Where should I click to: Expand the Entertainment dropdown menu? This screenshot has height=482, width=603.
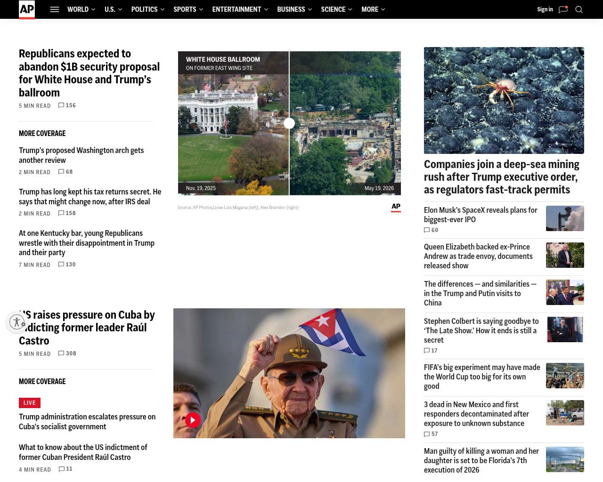(x=240, y=9)
